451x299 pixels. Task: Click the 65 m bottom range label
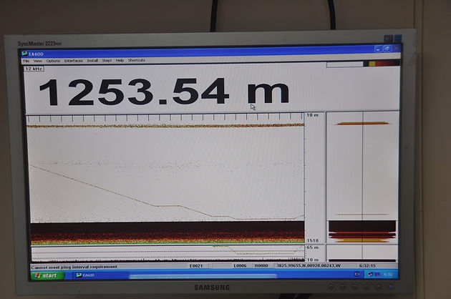[312, 247]
